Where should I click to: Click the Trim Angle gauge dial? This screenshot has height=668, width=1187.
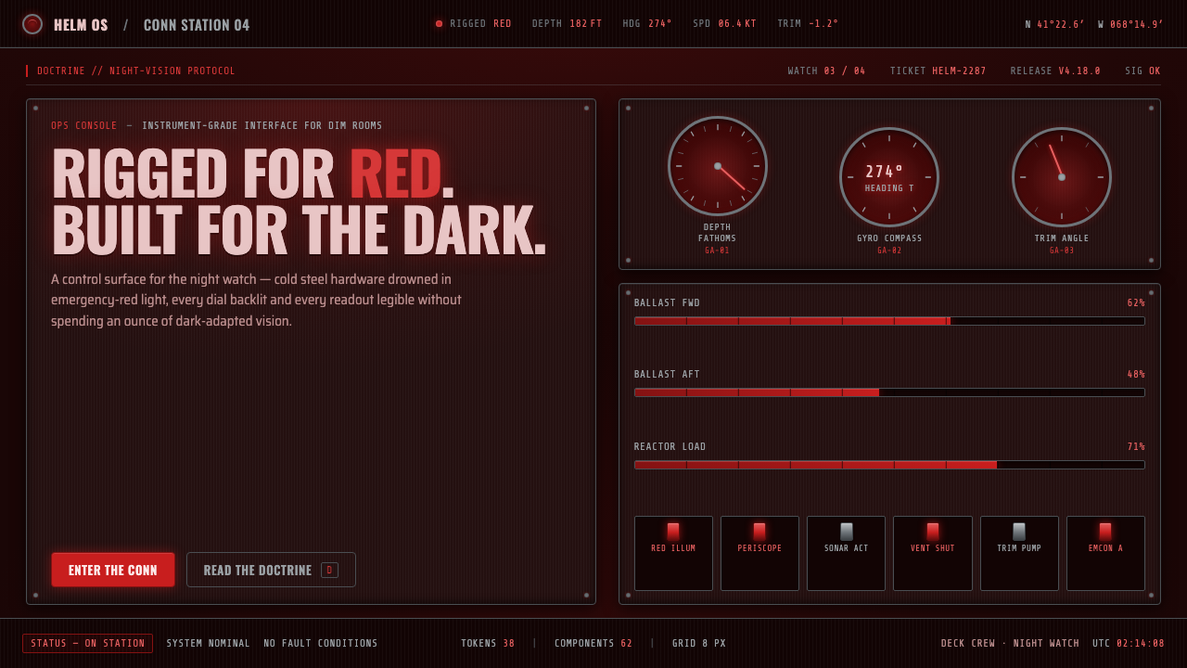point(1062,177)
